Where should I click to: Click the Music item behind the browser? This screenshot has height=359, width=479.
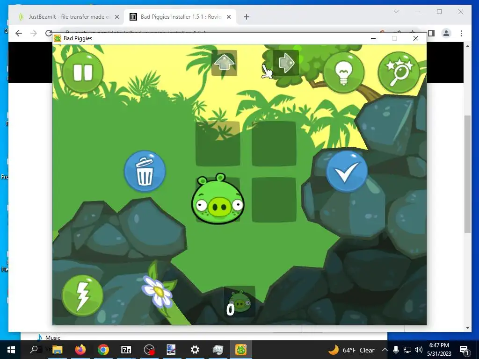(49, 337)
